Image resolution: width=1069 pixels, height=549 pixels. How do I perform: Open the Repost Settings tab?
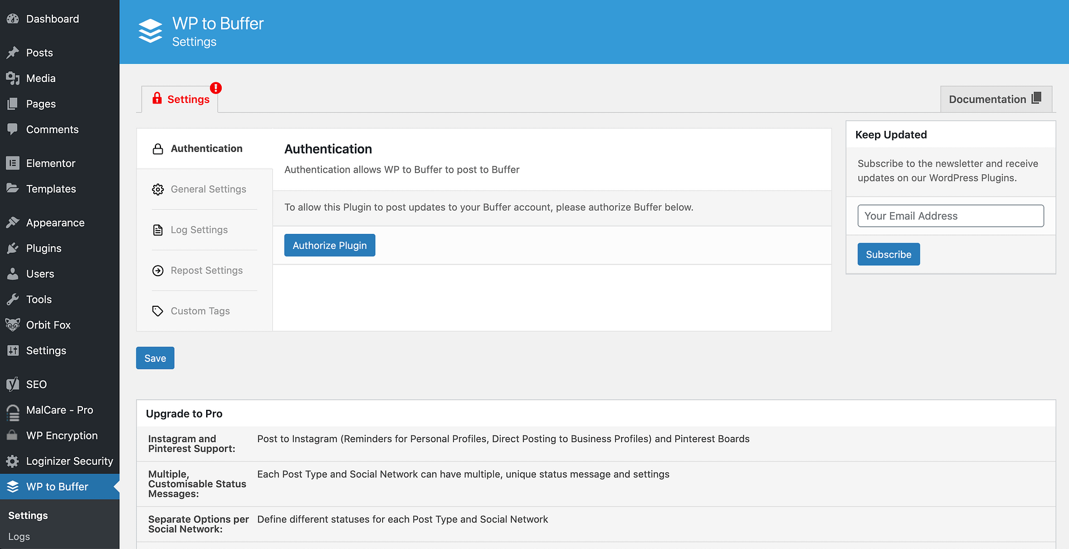click(206, 271)
